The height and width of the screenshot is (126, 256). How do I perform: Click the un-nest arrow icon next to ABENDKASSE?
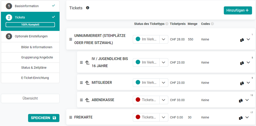coord(87,100)
